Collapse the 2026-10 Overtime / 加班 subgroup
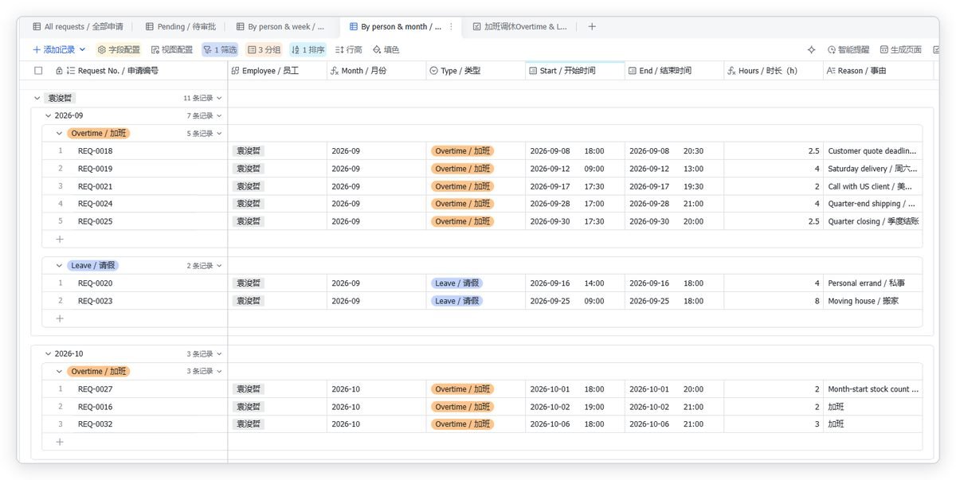 59,372
